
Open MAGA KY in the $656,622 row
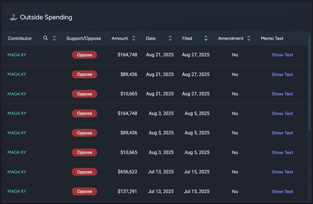coord(17,172)
